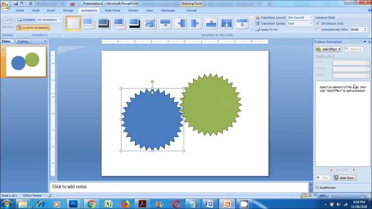The height and width of the screenshot is (209, 372).
Task: Switch to the Outline pane tab
Action: coord(23,41)
